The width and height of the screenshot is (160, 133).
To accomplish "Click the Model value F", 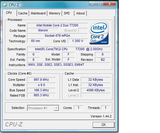I will (69, 54).
